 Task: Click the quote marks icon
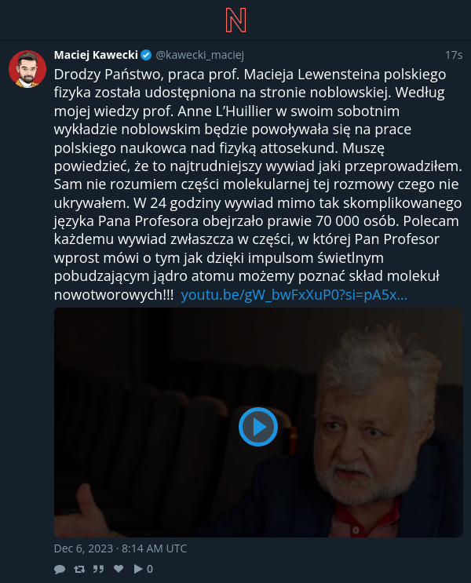99,569
